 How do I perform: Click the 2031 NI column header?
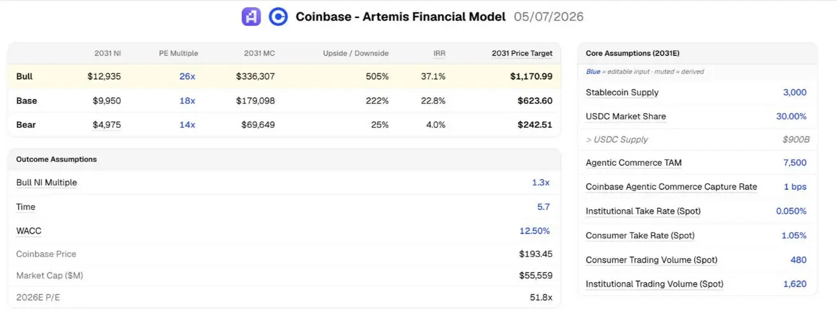pos(107,53)
